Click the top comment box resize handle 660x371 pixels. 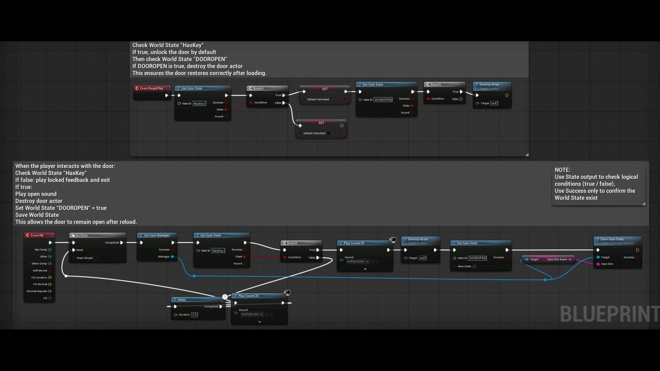click(x=526, y=154)
